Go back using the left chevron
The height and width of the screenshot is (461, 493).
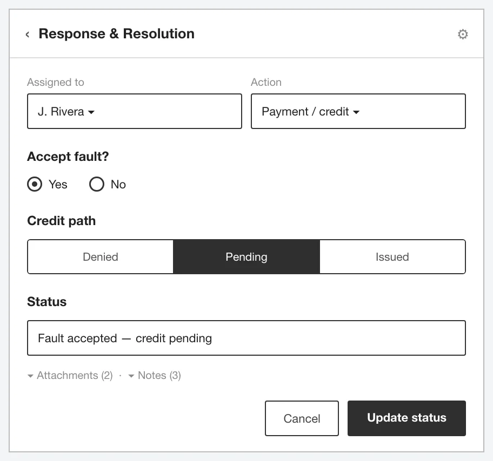point(28,34)
